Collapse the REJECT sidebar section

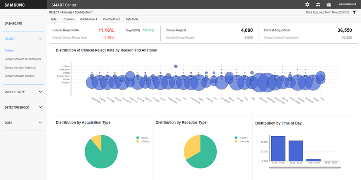[x=40, y=39]
